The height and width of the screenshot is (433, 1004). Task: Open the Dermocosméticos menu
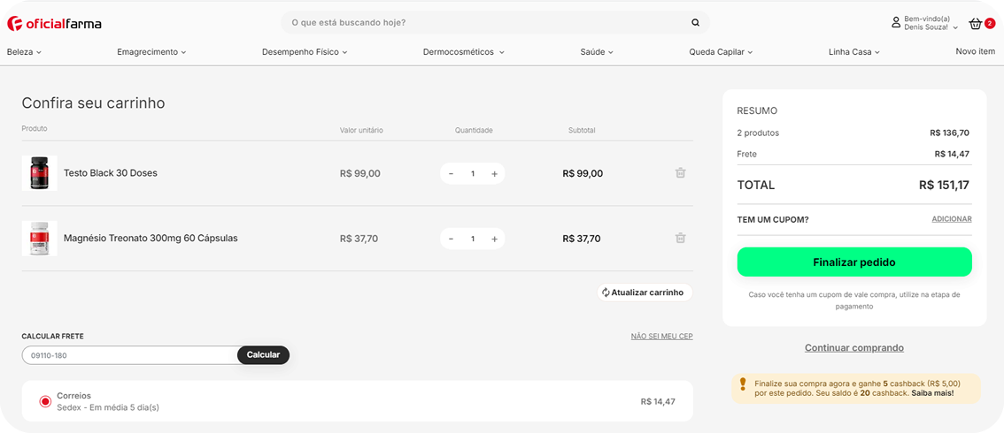(x=463, y=52)
